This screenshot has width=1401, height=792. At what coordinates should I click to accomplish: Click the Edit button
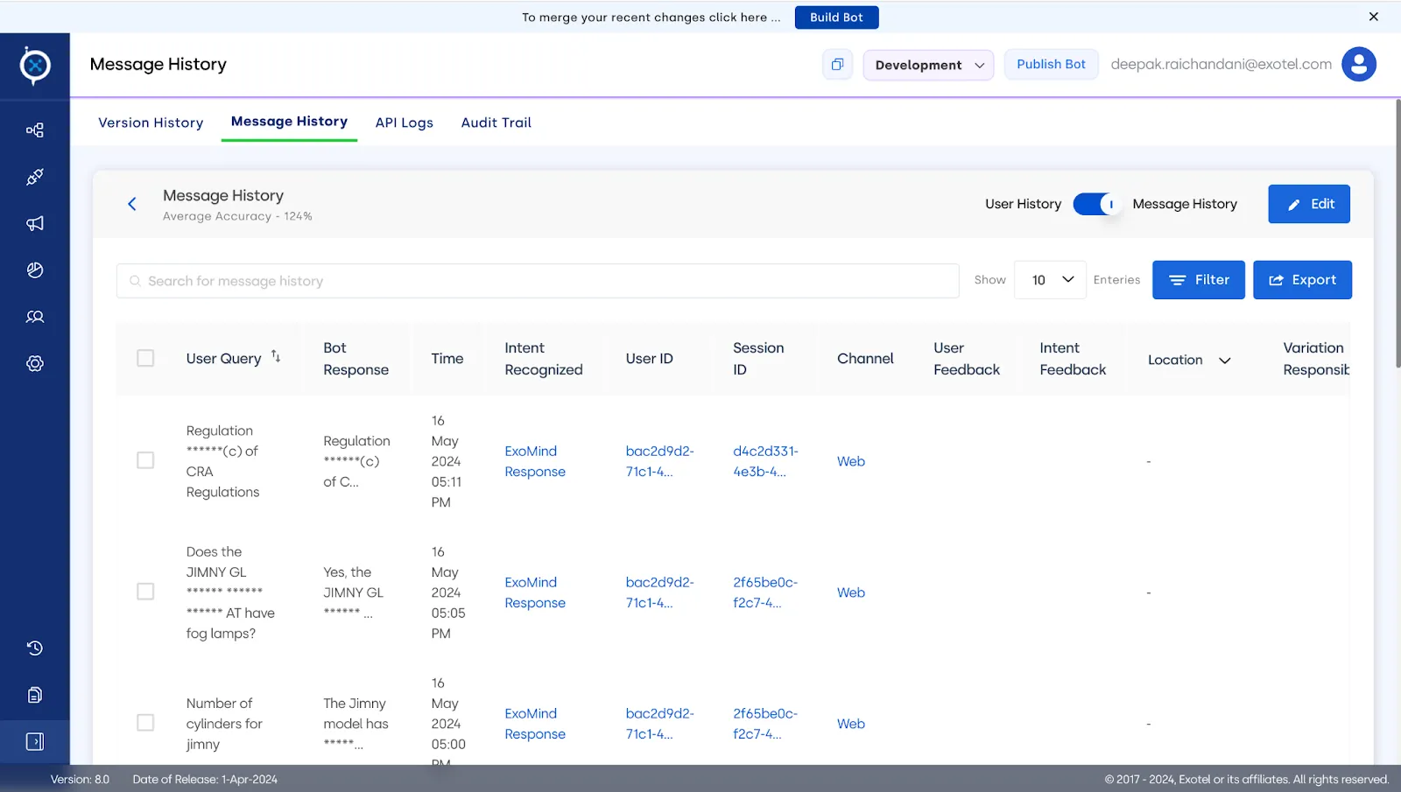tap(1309, 204)
